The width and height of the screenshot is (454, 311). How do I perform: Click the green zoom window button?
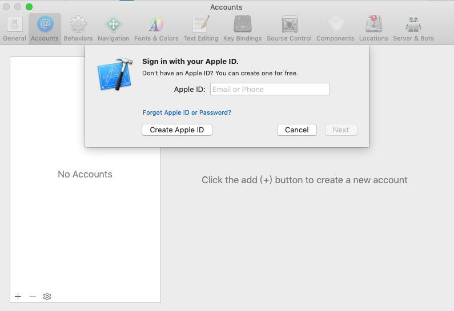pos(29,7)
